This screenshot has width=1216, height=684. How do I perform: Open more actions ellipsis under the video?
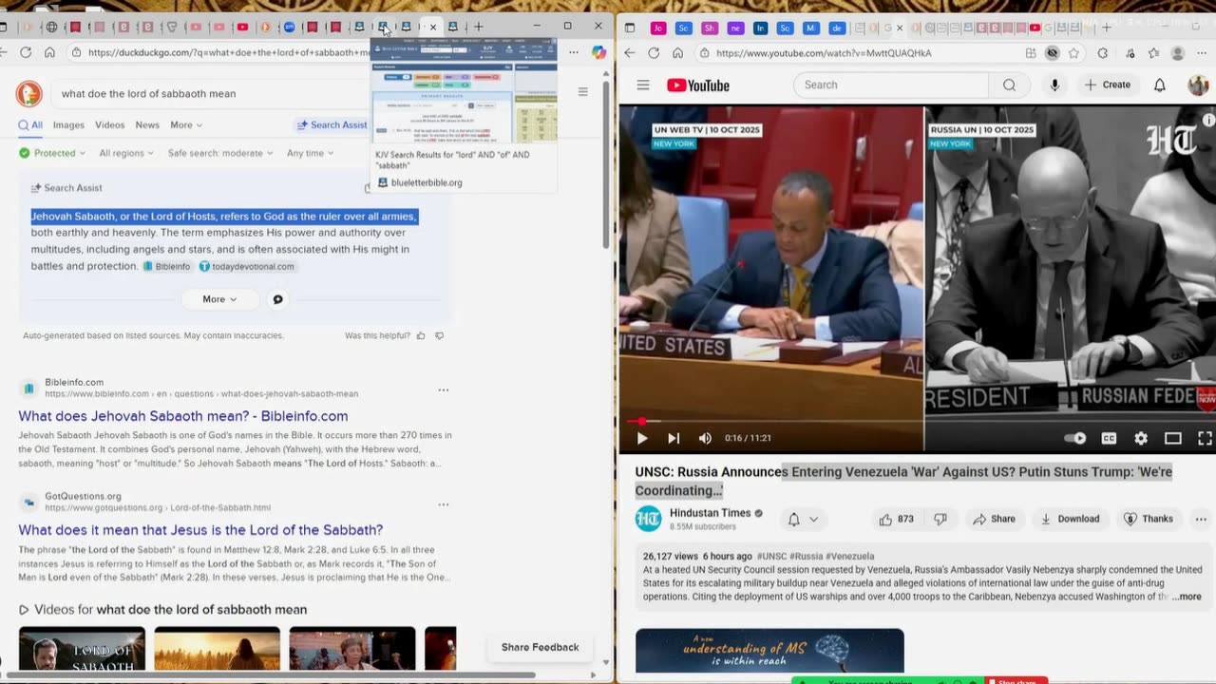point(1201,519)
